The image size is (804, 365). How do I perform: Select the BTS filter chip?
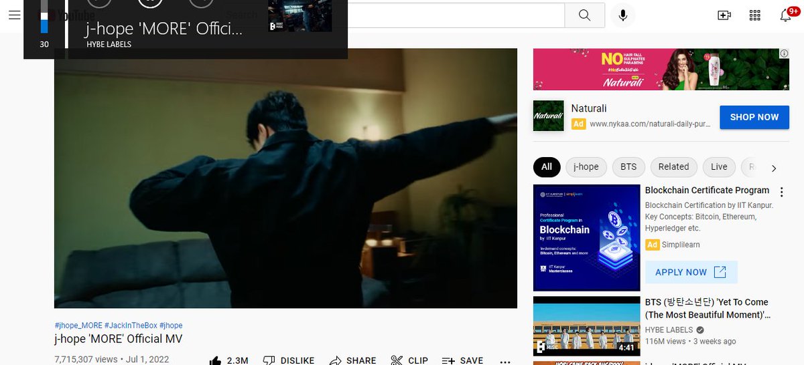coord(628,166)
